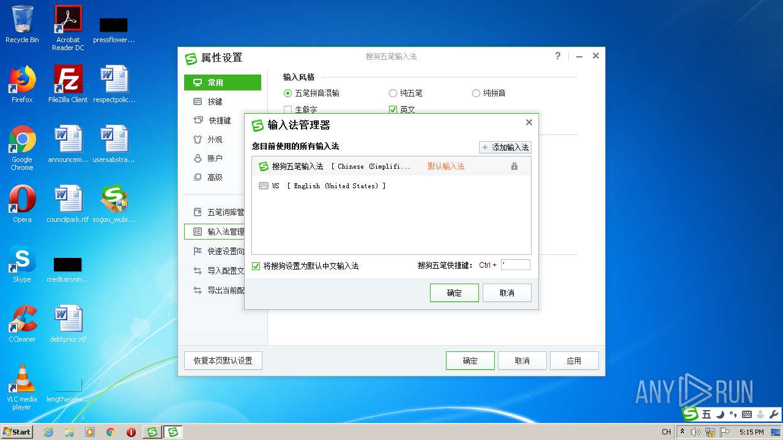This screenshot has height=440, width=783.
Task: Click the network icon in the system tray
Action: (710, 432)
